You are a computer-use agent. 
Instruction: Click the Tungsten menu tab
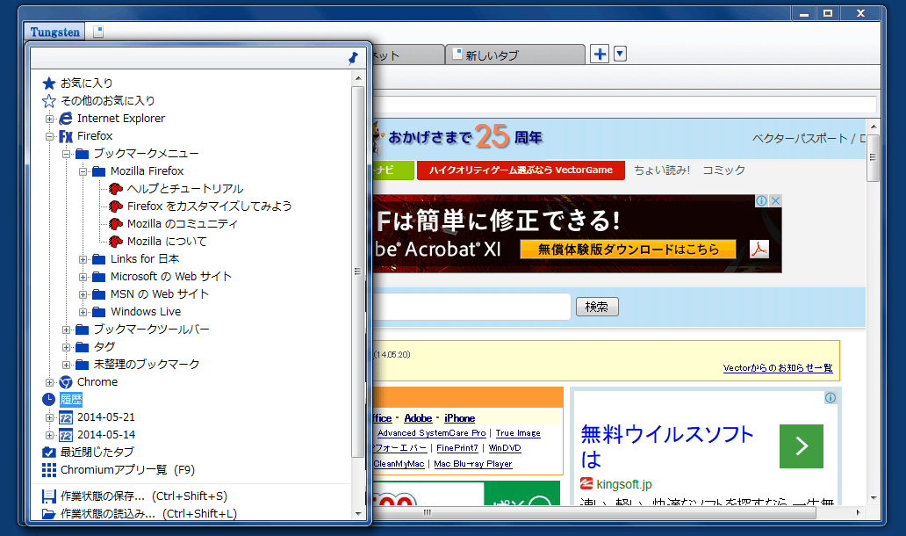[x=55, y=32]
